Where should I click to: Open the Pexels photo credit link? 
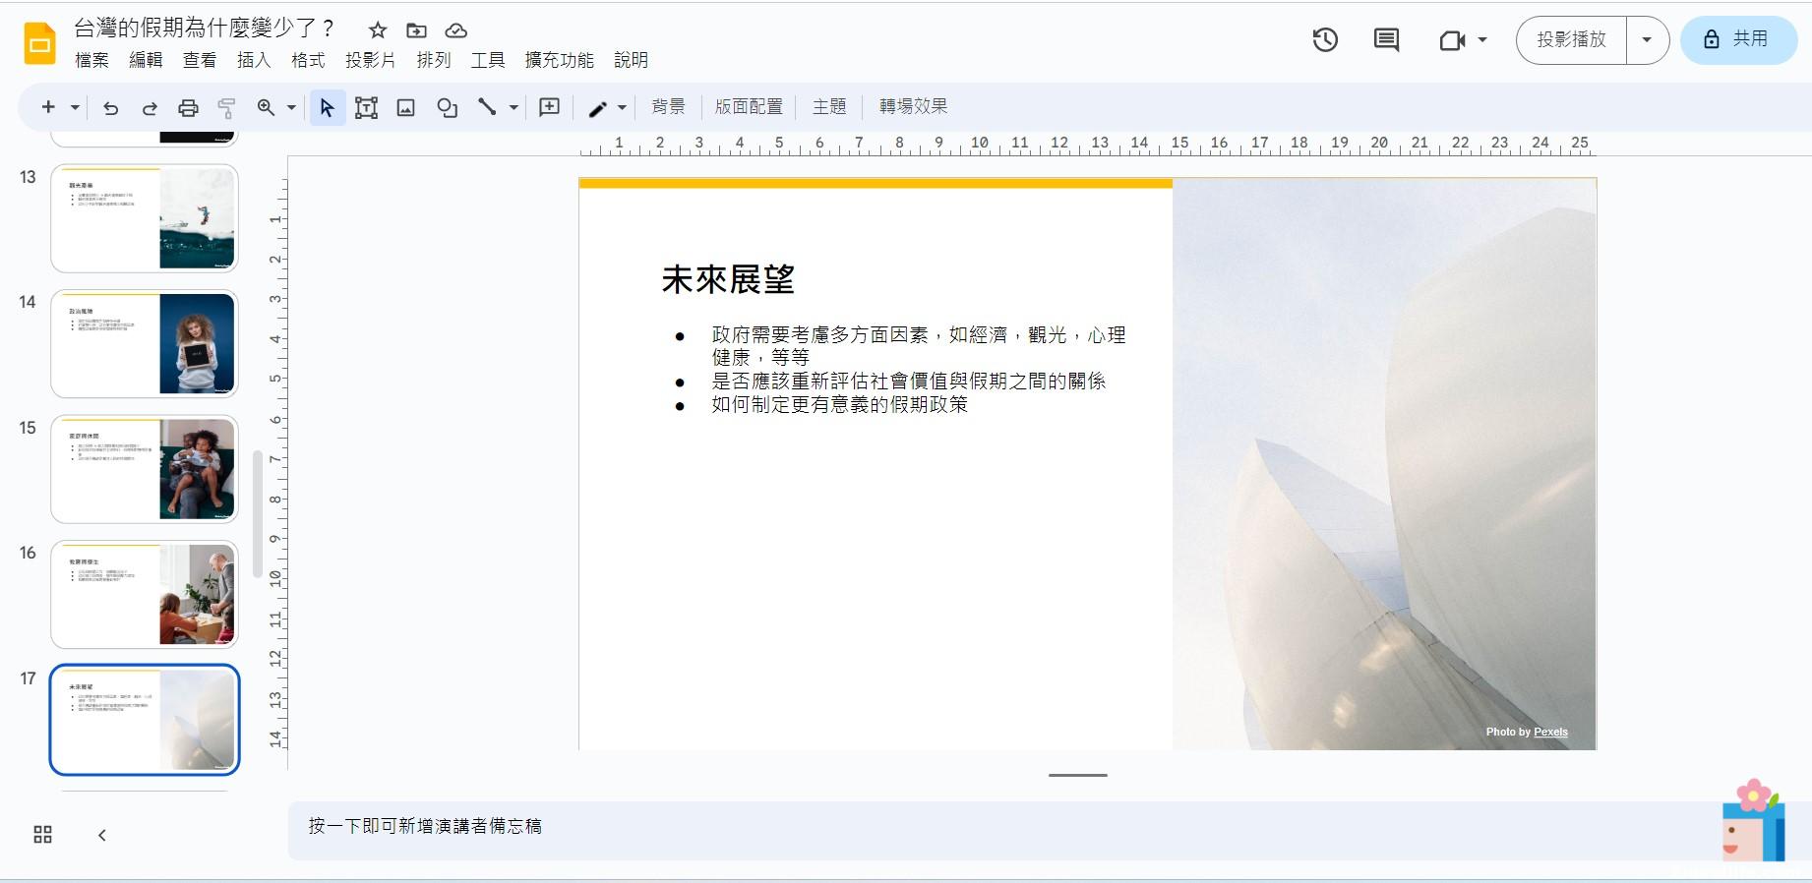pyautogui.click(x=1550, y=732)
